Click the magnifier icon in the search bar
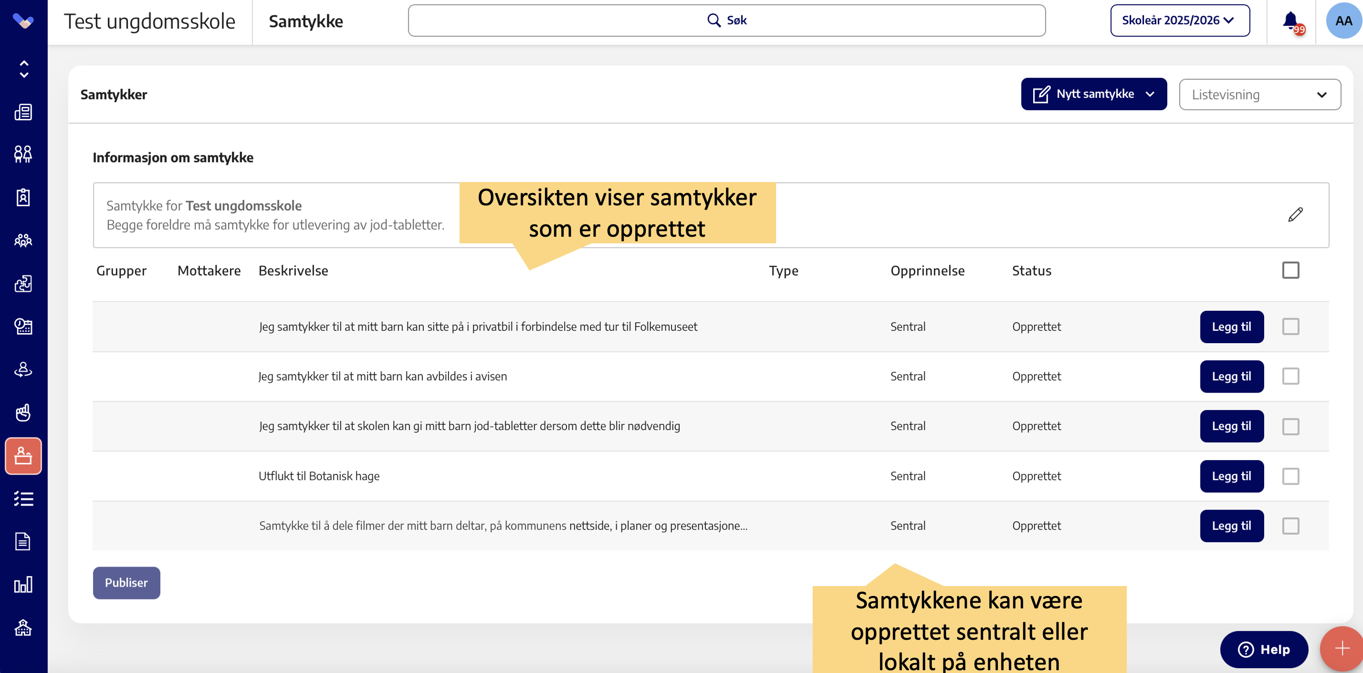The width and height of the screenshot is (1363, 673). (714, 20)
